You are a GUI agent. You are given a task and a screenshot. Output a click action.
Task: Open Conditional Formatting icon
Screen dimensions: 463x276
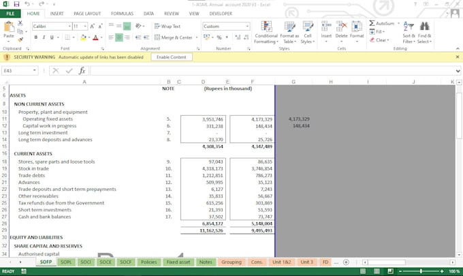(x=266, y=27)
